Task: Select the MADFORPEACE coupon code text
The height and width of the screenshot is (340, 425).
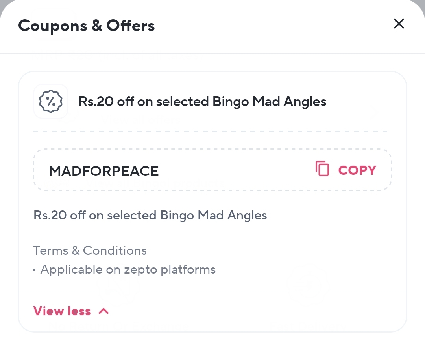Action: pyautogui.click(x=103, y=170)
